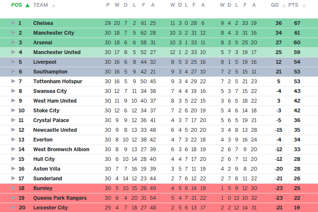Expand the Manchester City row arrow
Screen dimensions: 318x212
click(x=13, y=33)
